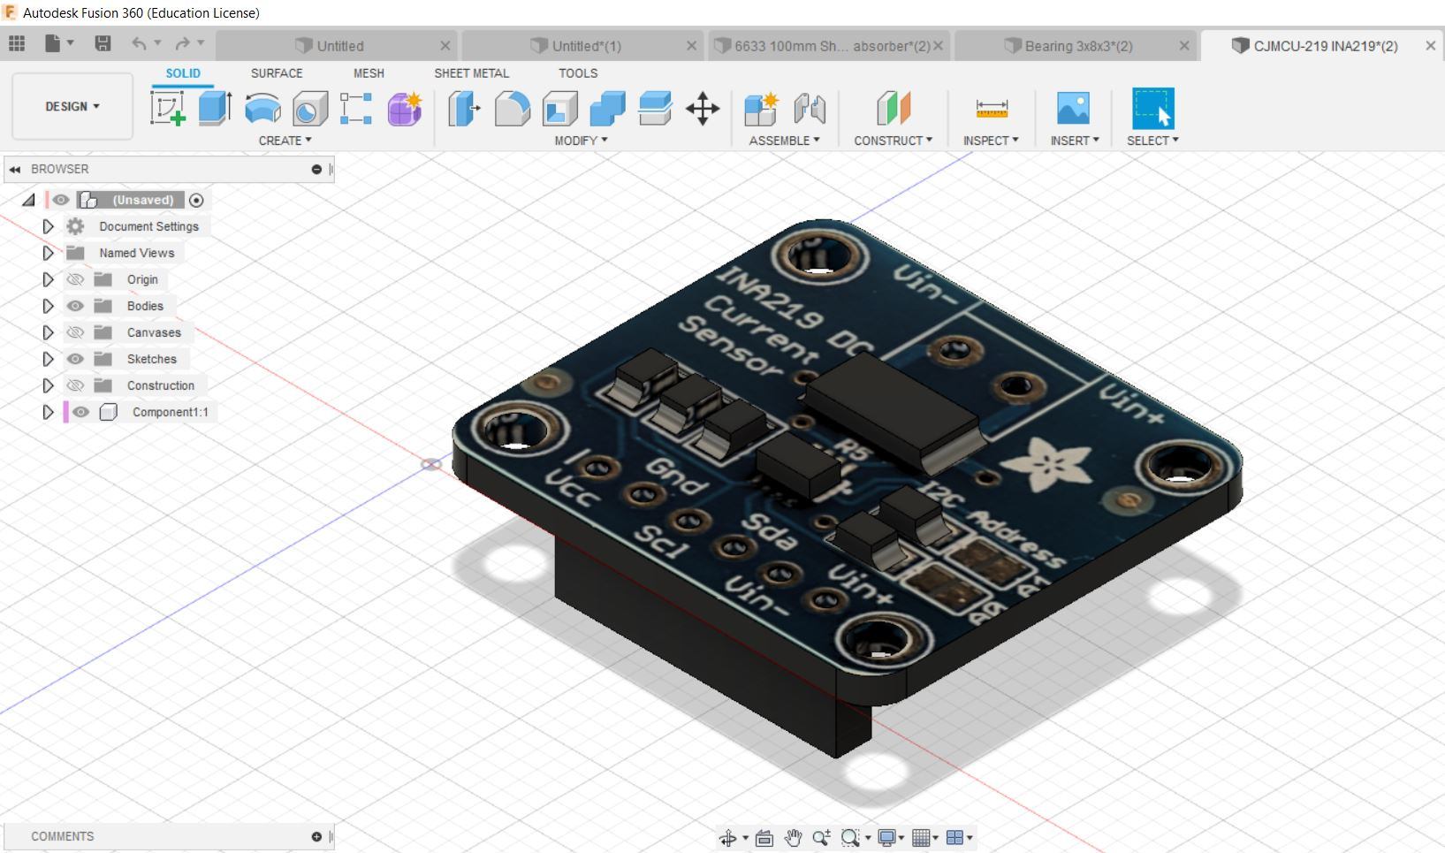Activate the Unsaved root component radio button
Image resolution: width=1445 pixels, height=853 pixels.
(x=196, y=201)
